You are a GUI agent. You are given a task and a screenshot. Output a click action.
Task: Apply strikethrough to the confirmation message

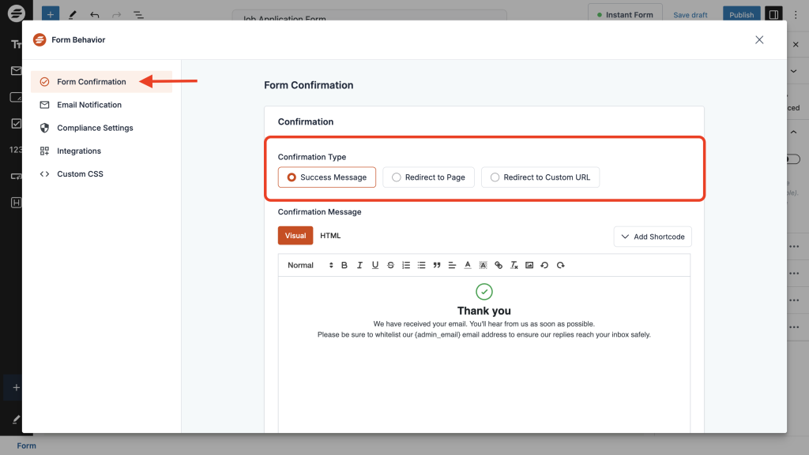coord(390,266)
